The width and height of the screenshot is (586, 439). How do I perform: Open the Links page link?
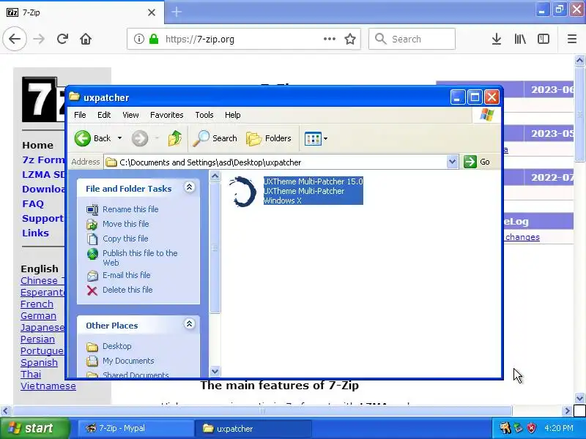(35, 233)
